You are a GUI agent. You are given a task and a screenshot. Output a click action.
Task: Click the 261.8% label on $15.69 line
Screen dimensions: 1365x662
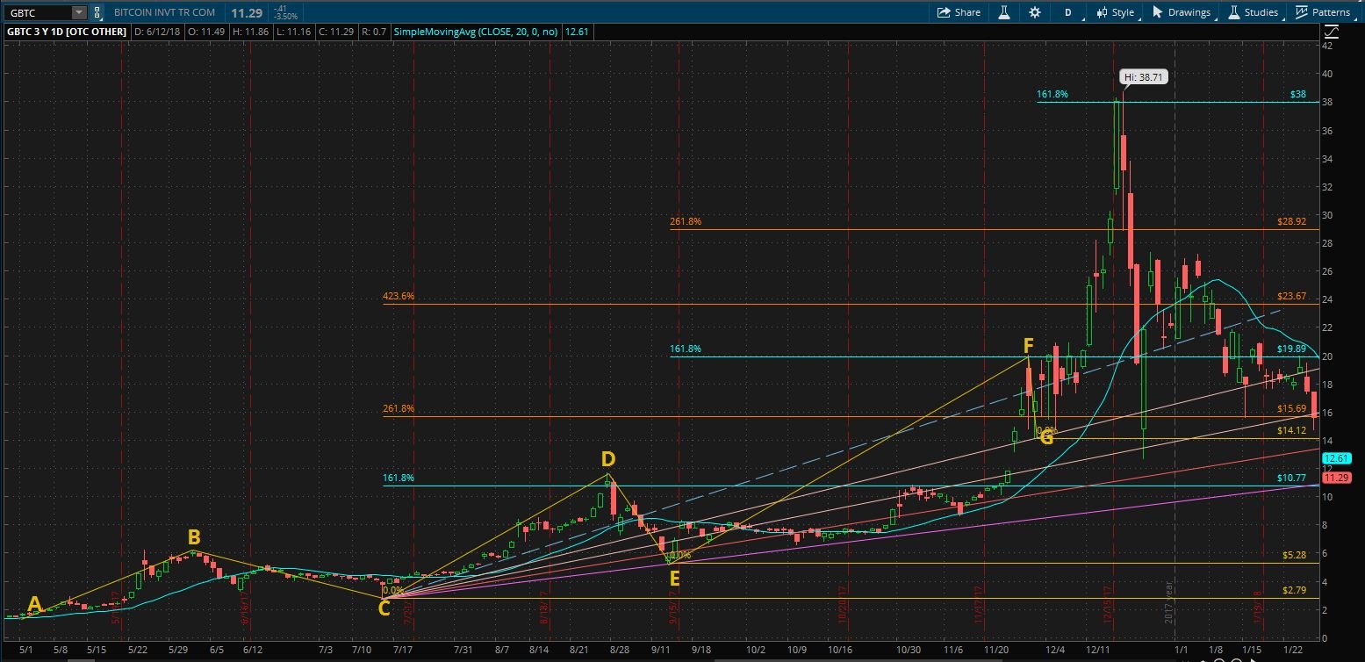point(399,408)
